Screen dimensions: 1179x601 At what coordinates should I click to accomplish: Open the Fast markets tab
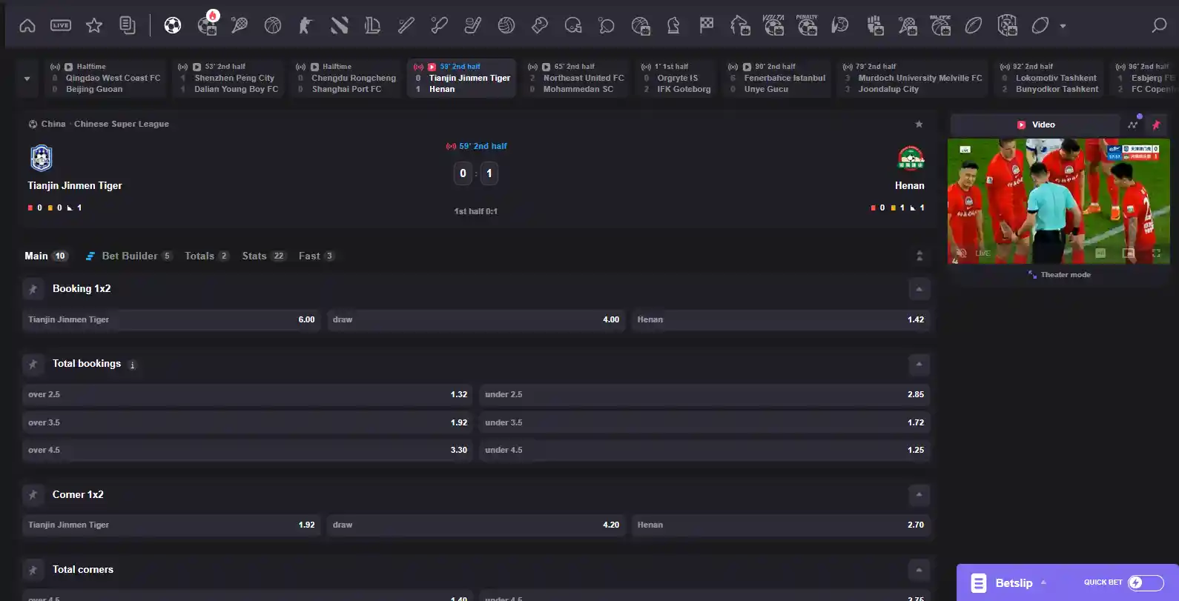[x=317, y=256]
